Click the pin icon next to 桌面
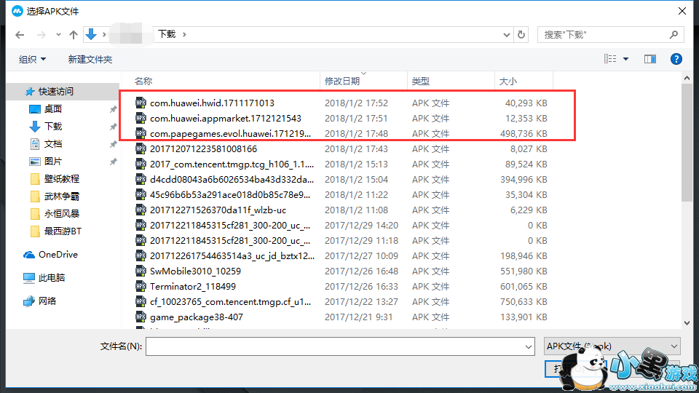699x393 pixels. [x=114, y=109]
